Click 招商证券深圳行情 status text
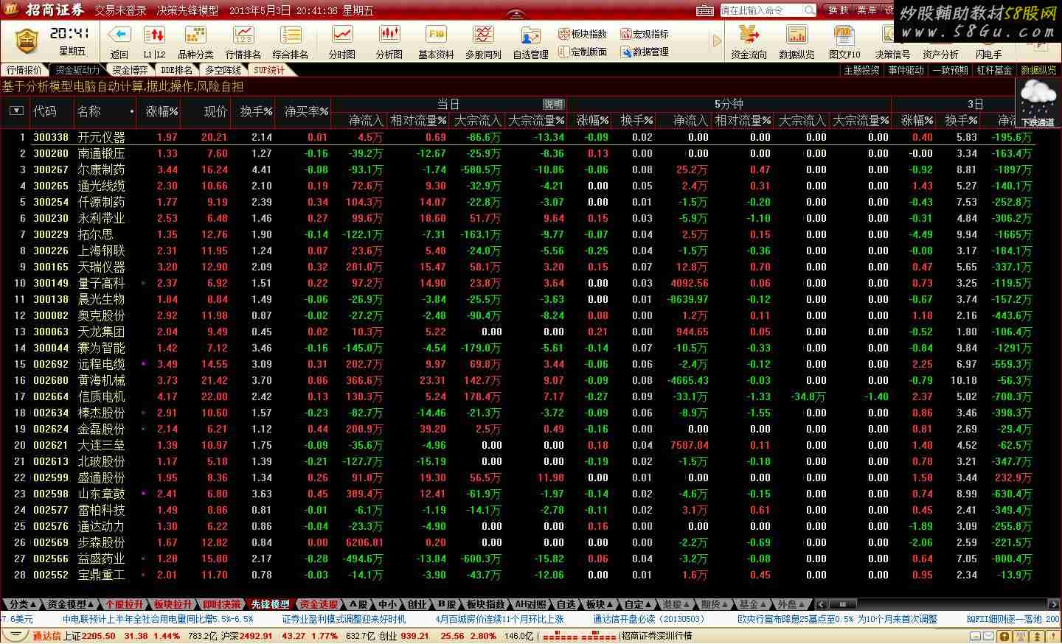1062x644 pixels. (x=656, y=636)
